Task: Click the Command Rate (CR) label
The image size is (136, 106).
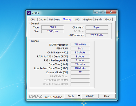Action: click(x=57, y=72)
